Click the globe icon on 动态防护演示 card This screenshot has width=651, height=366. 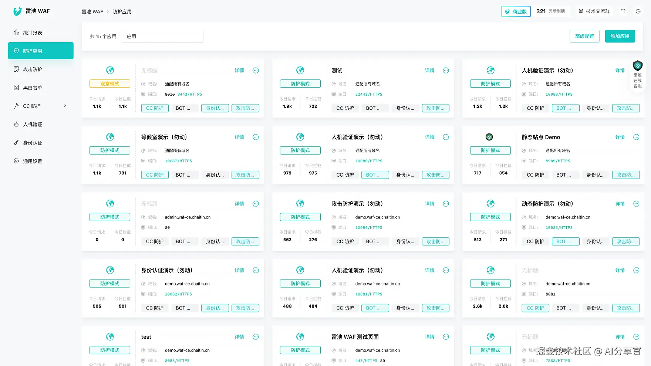pos(490,203)
